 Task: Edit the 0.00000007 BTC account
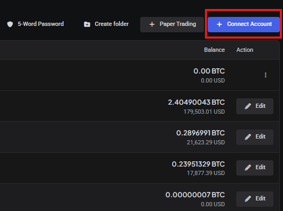click(x=255, y=199)
